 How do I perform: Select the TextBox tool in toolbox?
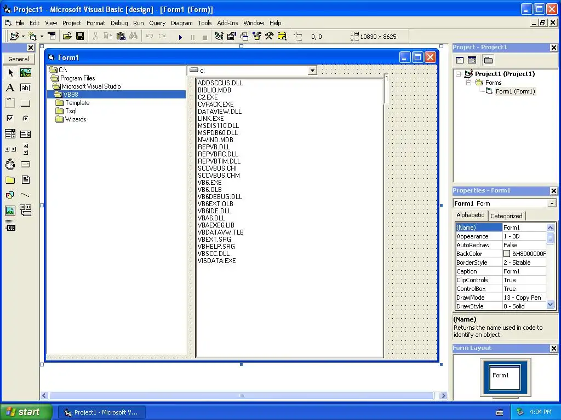(25, 88)
